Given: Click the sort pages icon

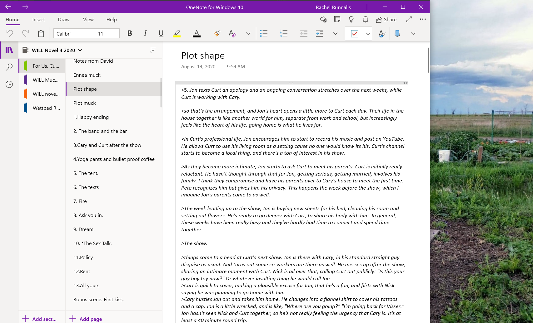Looking at the screenshot, I should tap(153, 50).
